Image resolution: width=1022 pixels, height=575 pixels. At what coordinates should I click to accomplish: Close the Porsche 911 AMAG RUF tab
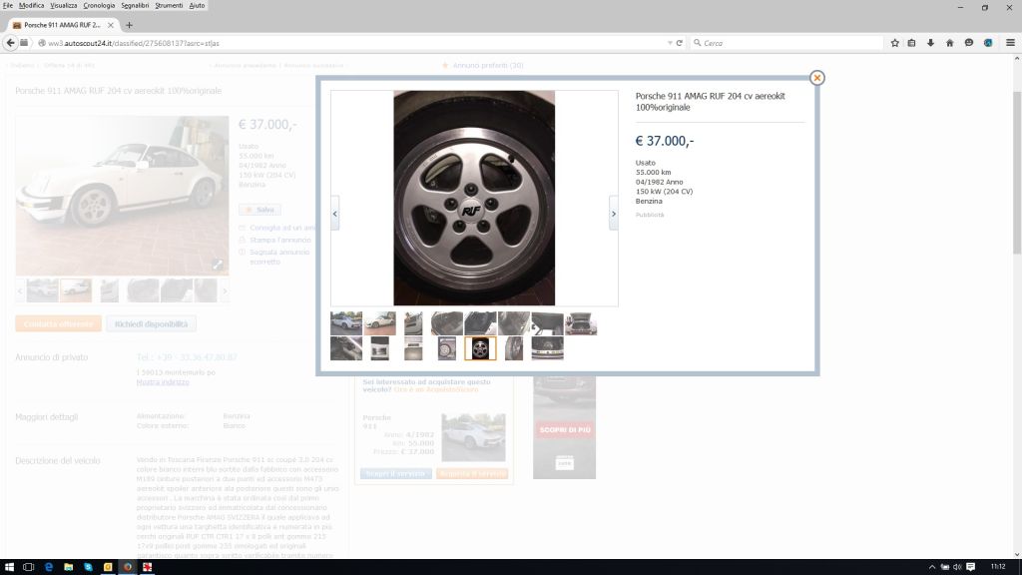coord(110,25)
